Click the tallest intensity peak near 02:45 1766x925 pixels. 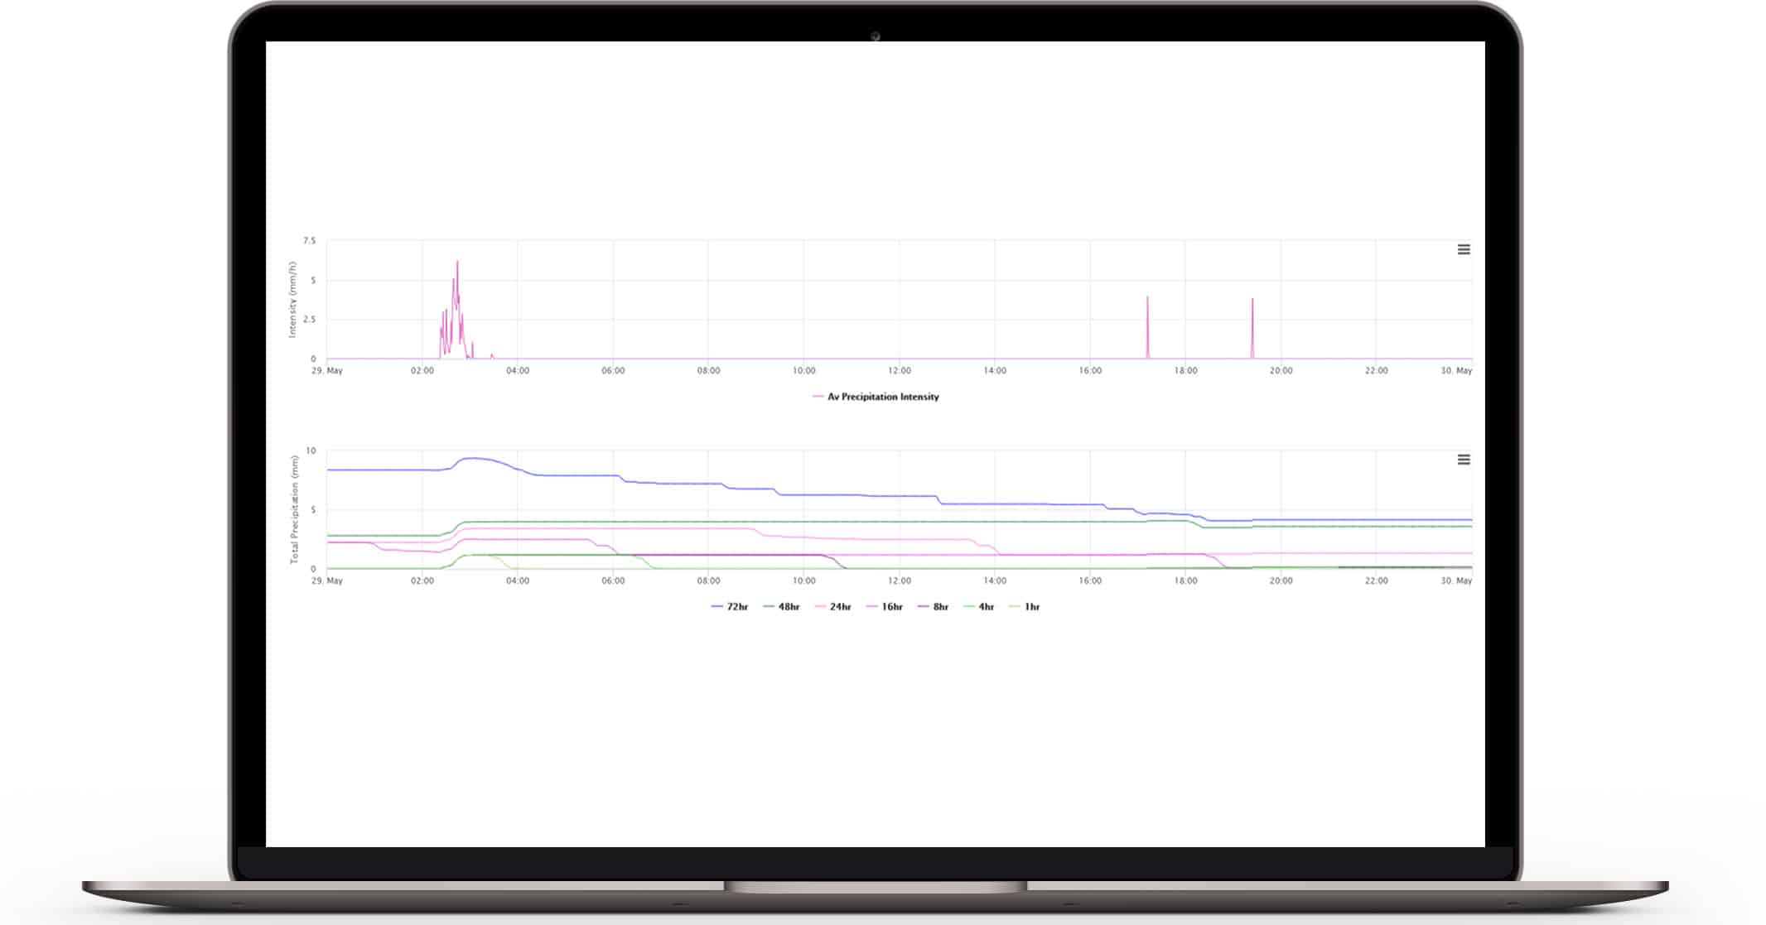pyautogui.click(x=457, y=263)
